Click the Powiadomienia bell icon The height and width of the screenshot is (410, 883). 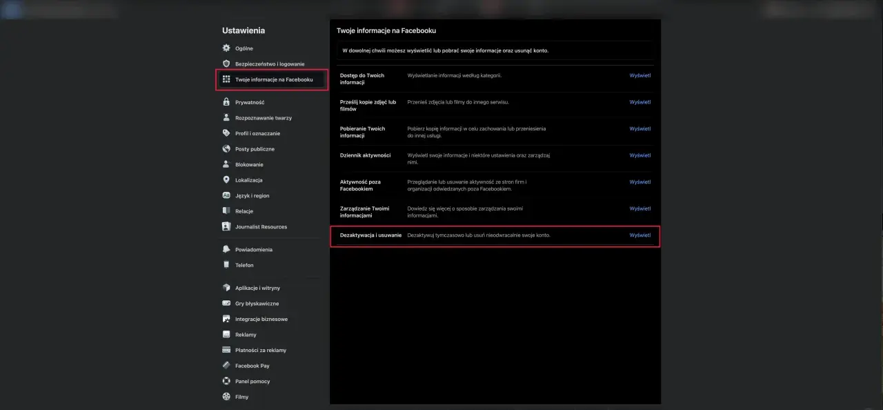click(x=226, y=249)
